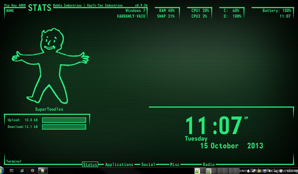Image resolution: width=298 pixels, height=174 pixels.
Task: Click the RAM 40% readout
Action: click(167, 11)
